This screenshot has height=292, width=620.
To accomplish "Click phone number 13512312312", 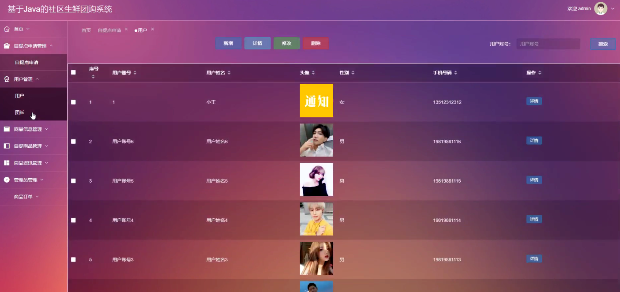I will click(x=447, y=102).
